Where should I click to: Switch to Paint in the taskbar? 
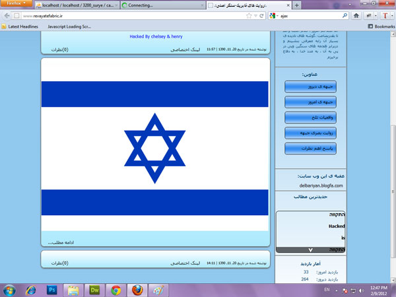tap(158, 290)
